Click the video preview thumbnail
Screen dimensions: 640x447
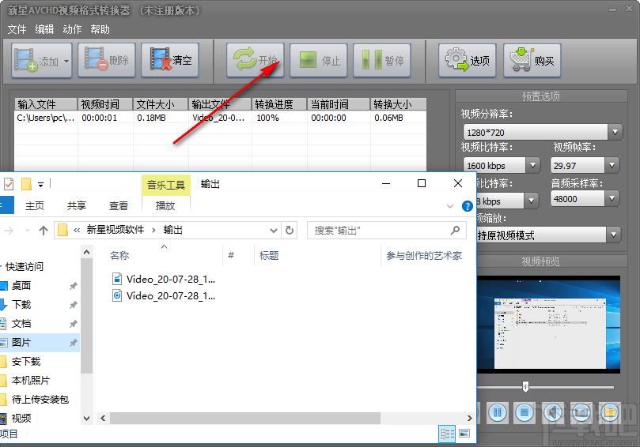[548, 325]
